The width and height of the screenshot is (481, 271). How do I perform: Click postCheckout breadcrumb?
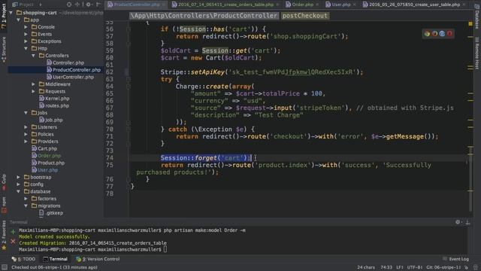(305, 16)
